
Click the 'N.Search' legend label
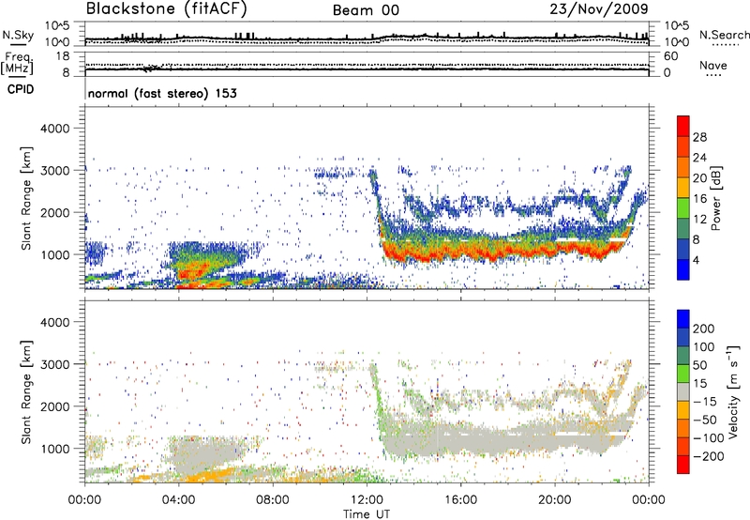pyautogui.click(x=724, y=35)
